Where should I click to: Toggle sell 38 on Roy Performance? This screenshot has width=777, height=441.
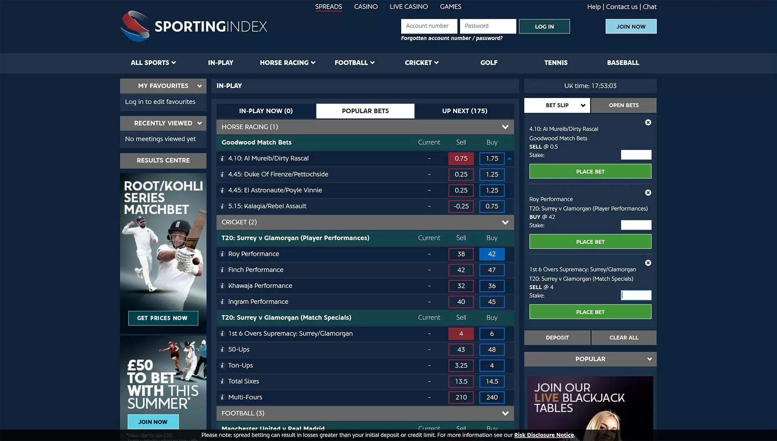click(461, 254)
